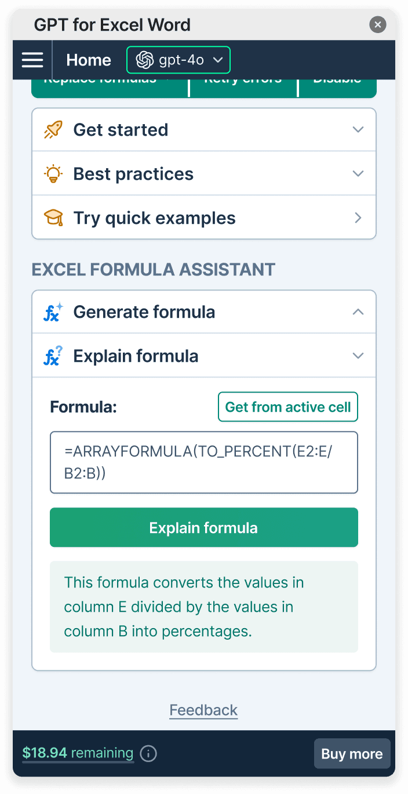Click inside the Formula text field
Viewport: 408px width, 794px height.
pos(204,462)
